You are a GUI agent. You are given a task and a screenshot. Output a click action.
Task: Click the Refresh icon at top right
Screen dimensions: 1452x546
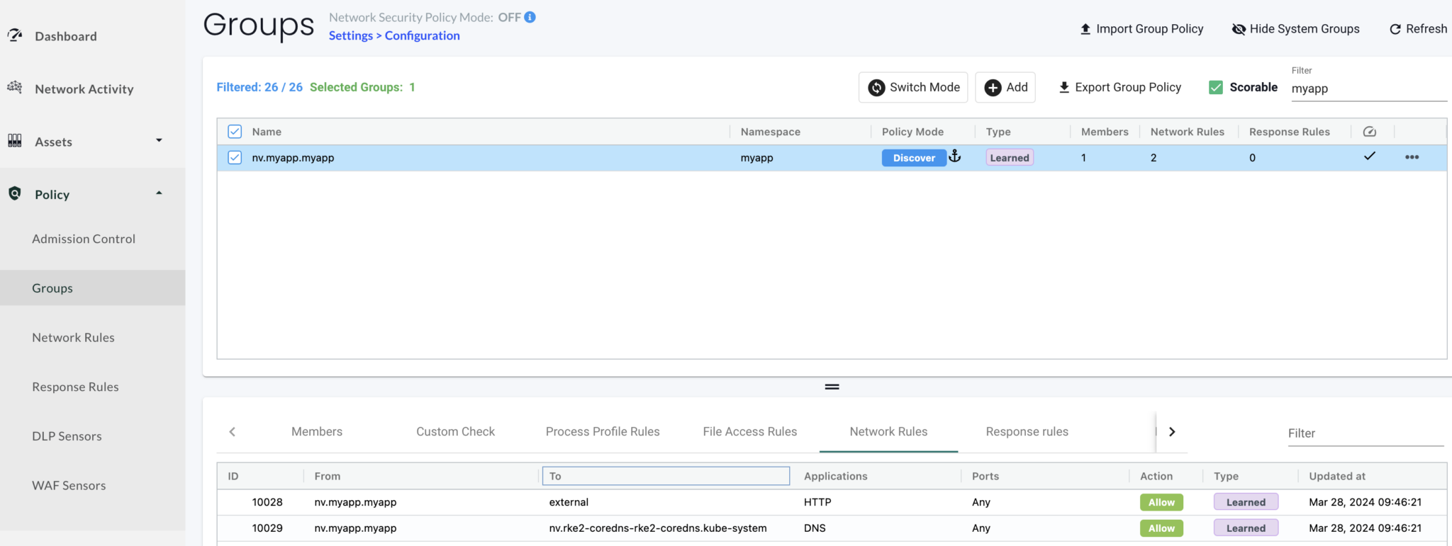tap(1395, 29)
